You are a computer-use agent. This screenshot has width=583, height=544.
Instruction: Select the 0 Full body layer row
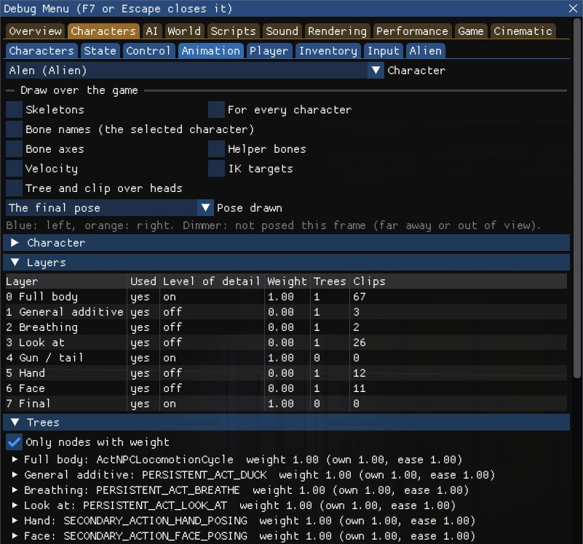pos(286,297)
